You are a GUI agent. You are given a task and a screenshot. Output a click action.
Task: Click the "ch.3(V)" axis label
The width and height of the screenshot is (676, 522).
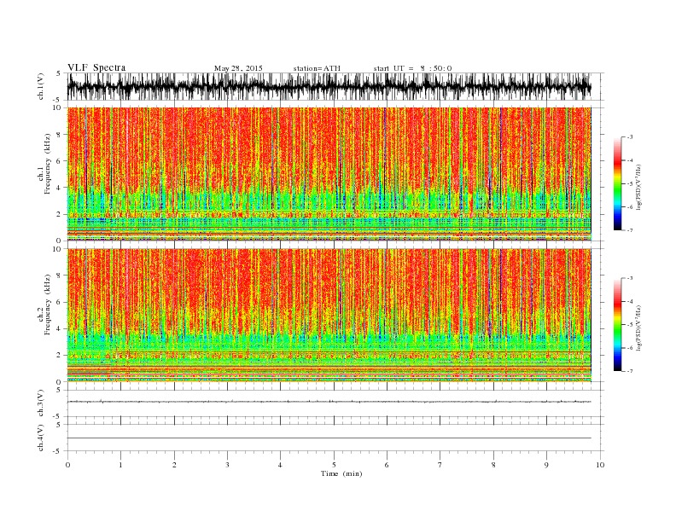coord(41,403)
